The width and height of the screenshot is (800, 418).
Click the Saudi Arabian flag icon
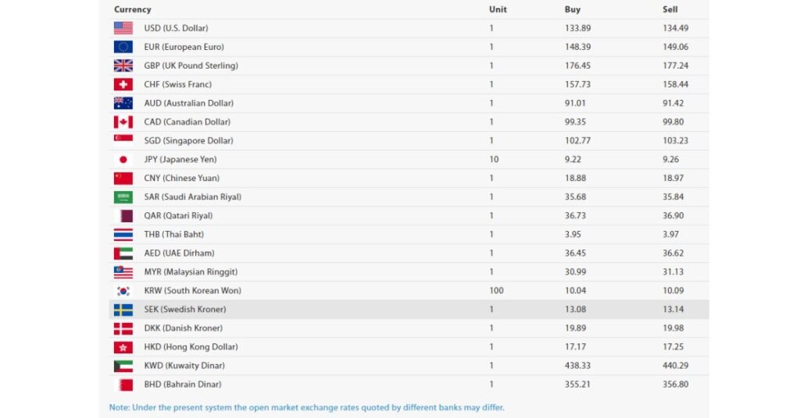coord(123,197)
